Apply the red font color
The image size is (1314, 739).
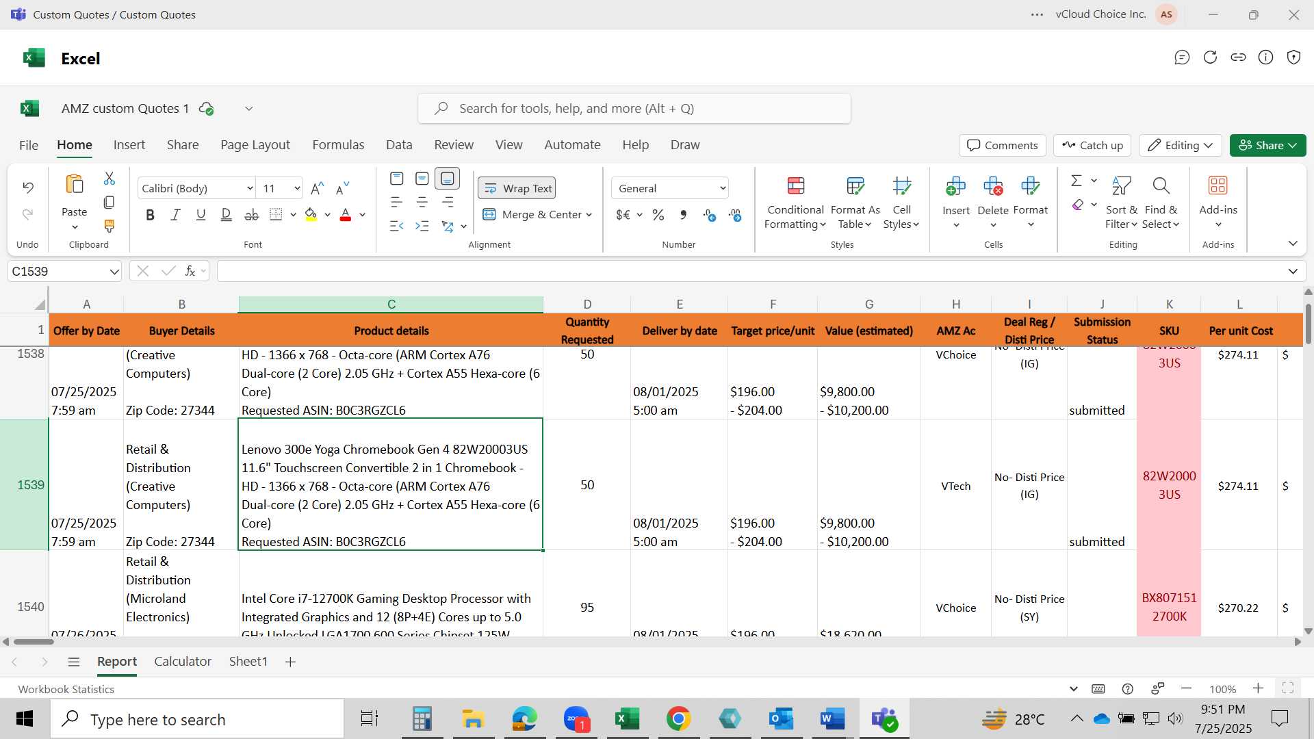[x=346, y=215]
